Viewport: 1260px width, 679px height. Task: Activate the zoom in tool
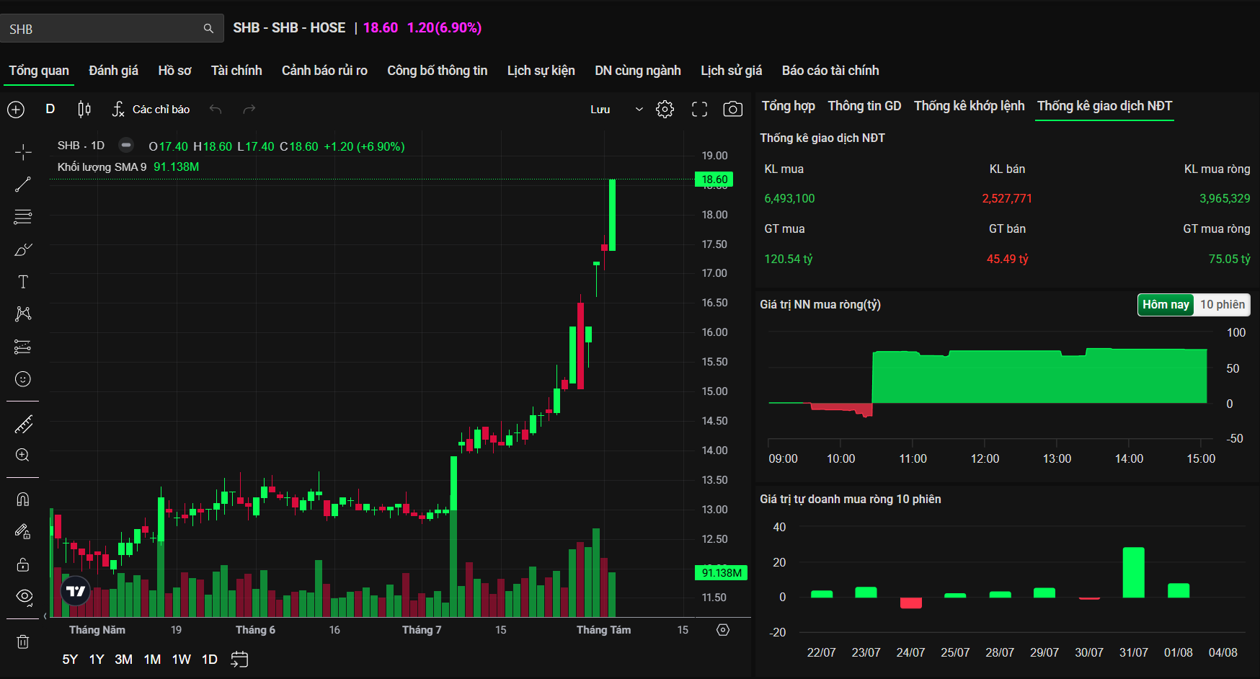pos(23,456)
